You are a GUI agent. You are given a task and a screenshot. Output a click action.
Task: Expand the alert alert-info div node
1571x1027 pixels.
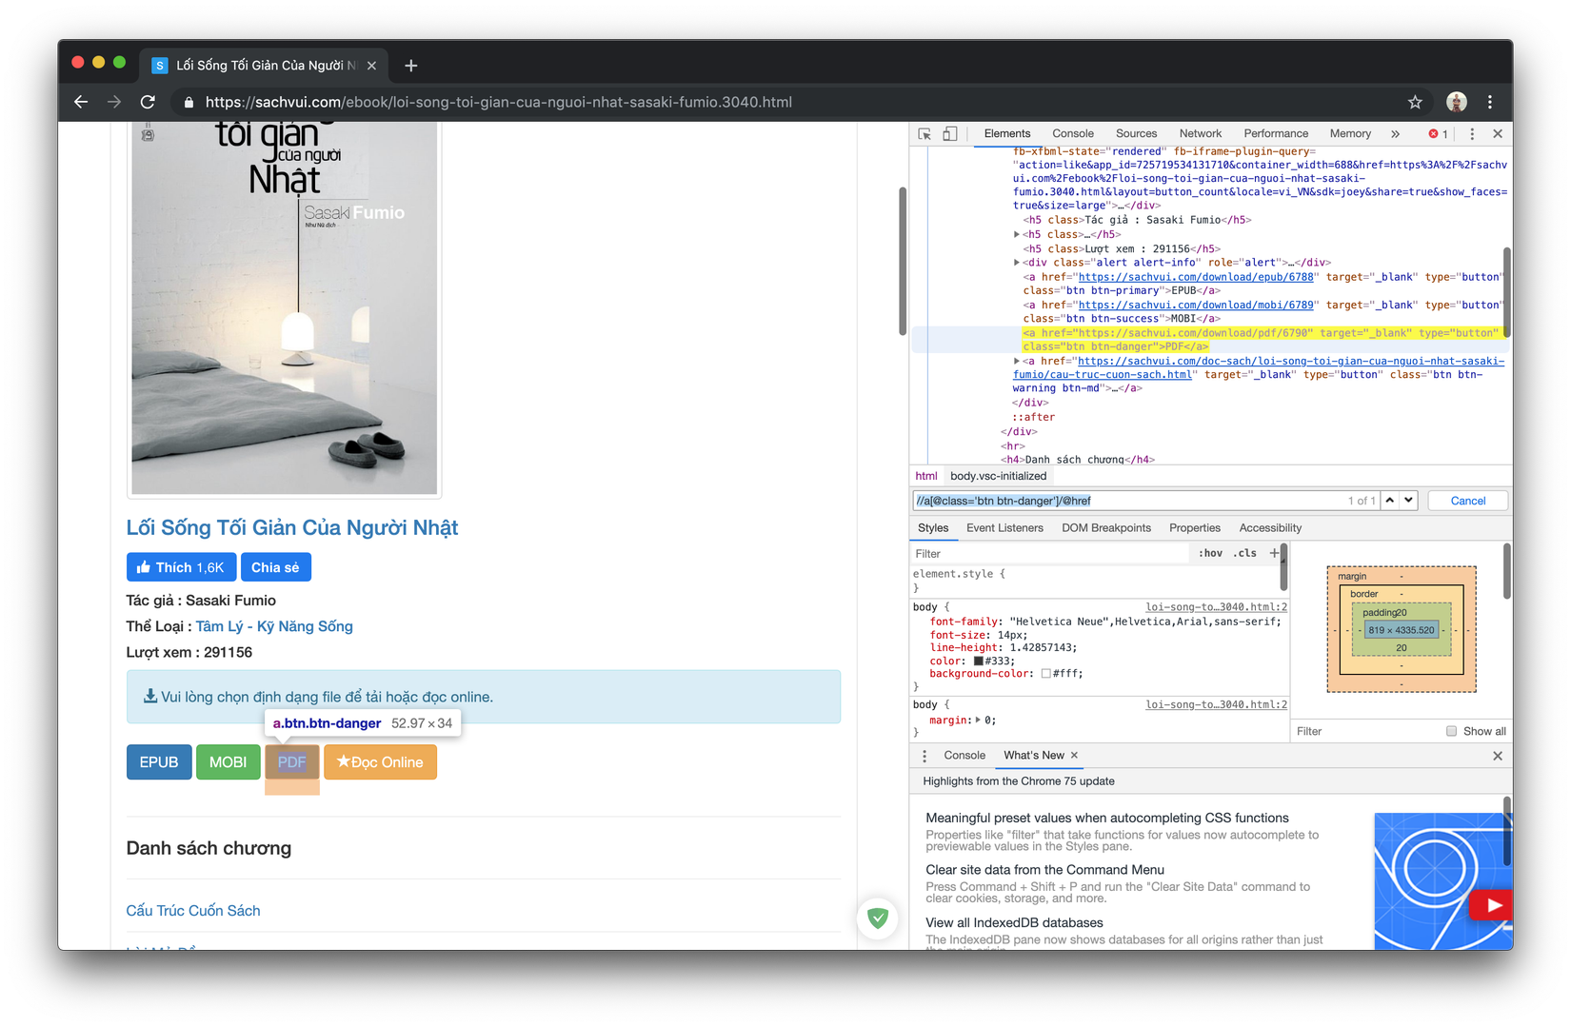tap(1017, 263)
